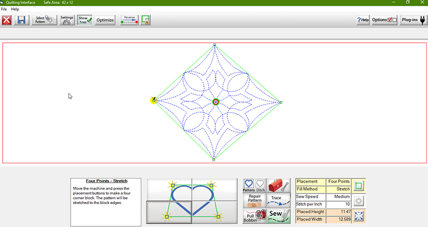This screenshot has height=227, width=428.
Task: Click the Repair Pattern button
Action: point(254,200)
